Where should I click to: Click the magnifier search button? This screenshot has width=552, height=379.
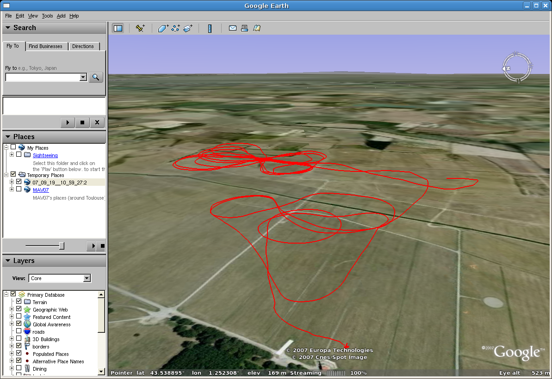[96, 77]
